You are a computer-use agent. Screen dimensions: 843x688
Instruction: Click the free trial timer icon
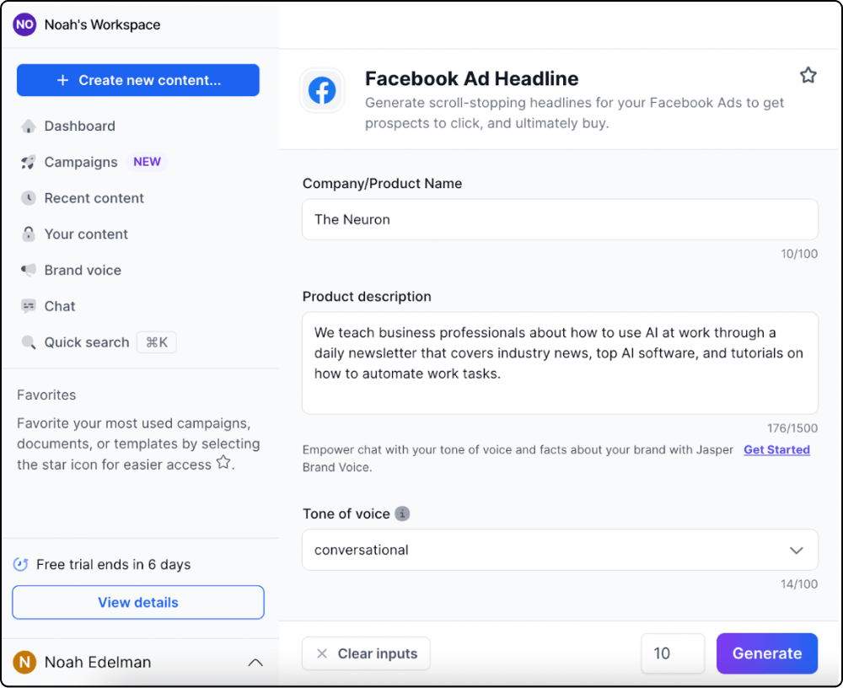point(21,564)
